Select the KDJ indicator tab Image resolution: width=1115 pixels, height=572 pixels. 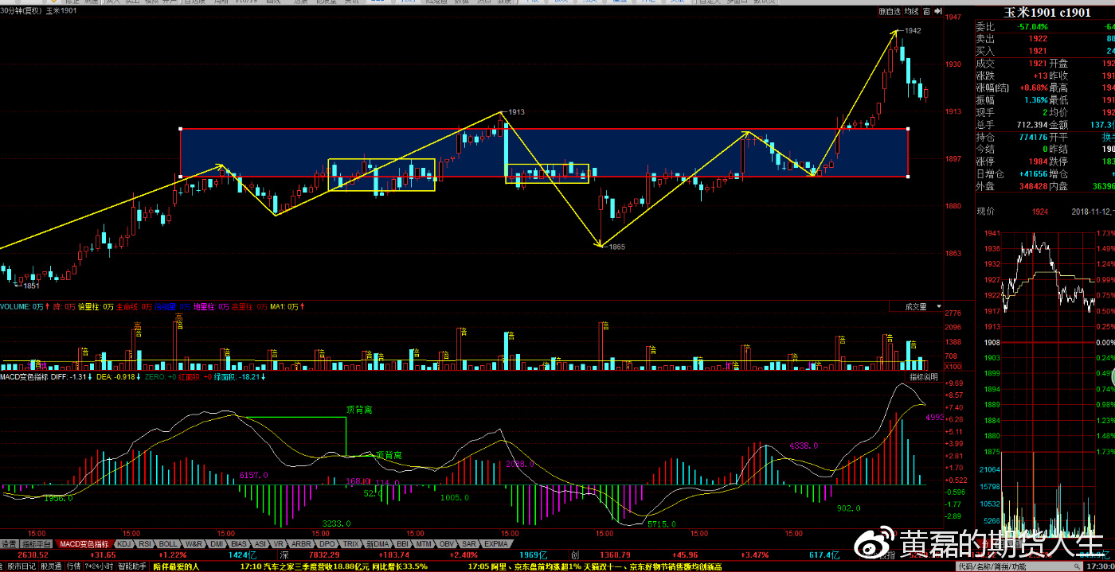point(124,544)
